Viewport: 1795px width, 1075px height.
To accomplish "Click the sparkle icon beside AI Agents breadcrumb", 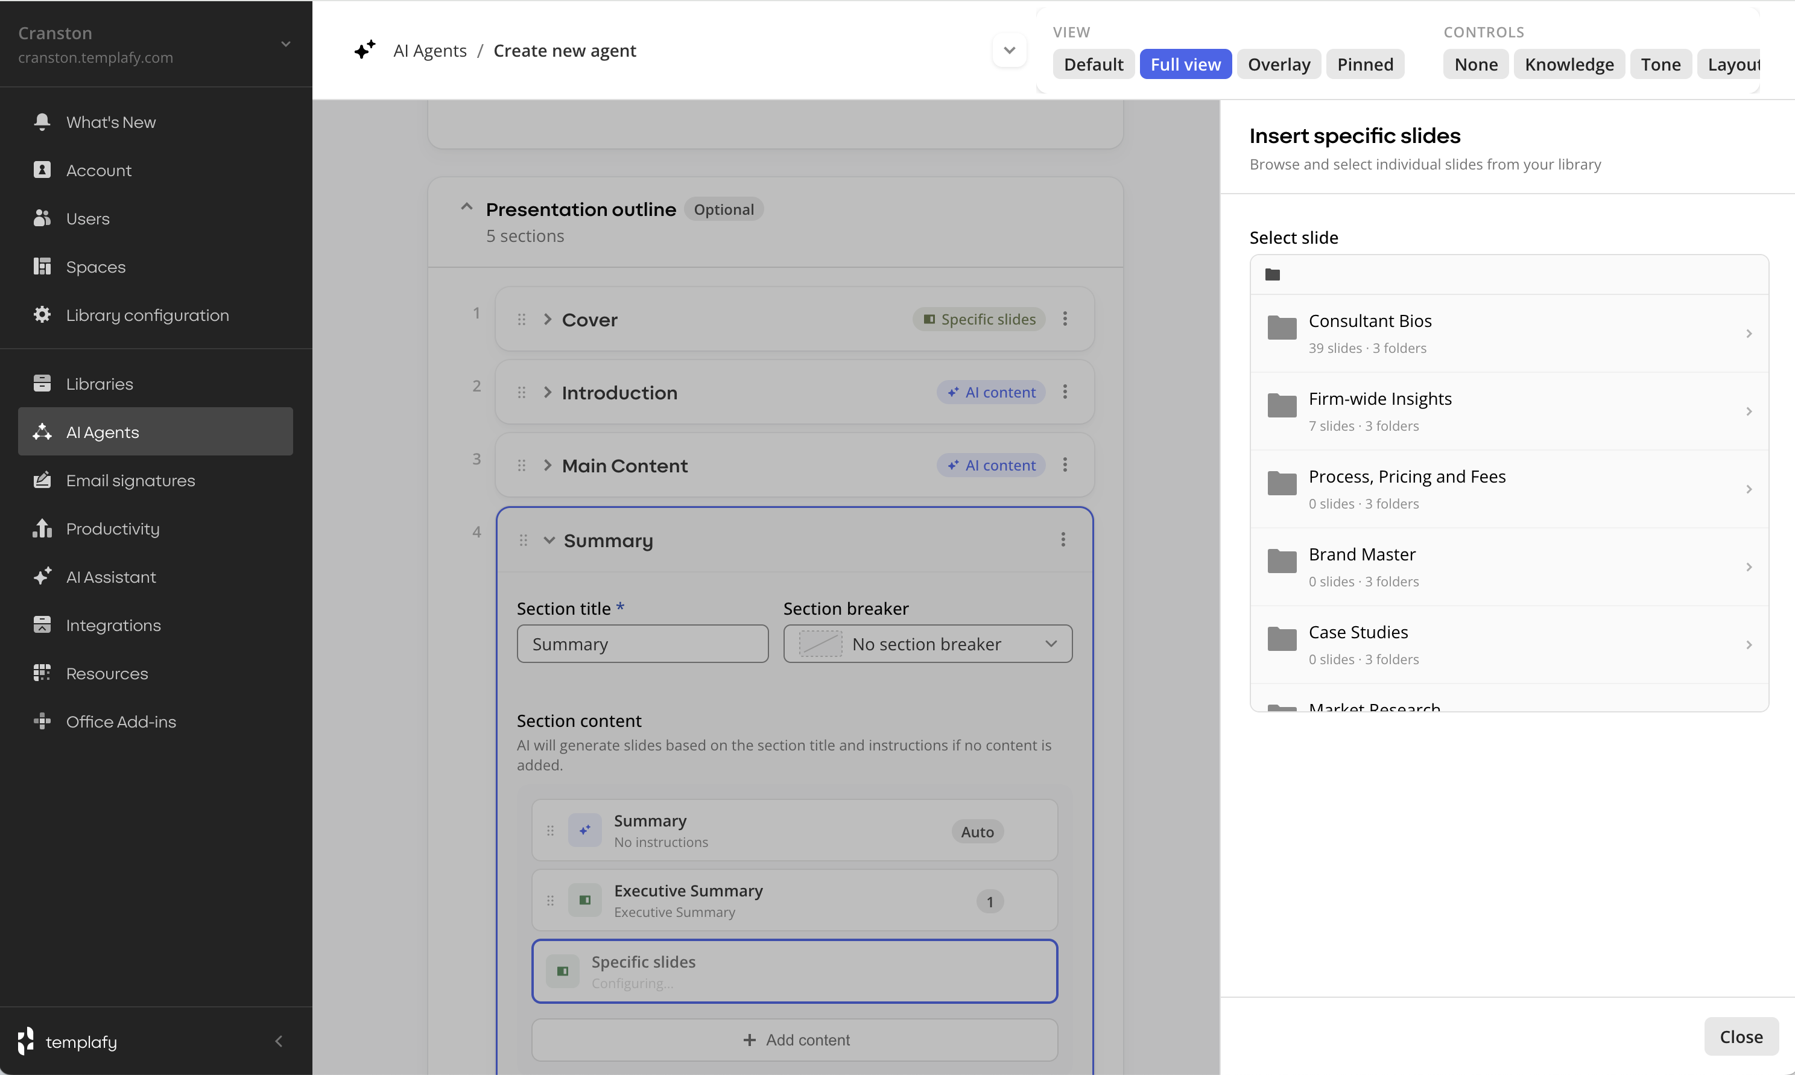I will tap(365, 50).
